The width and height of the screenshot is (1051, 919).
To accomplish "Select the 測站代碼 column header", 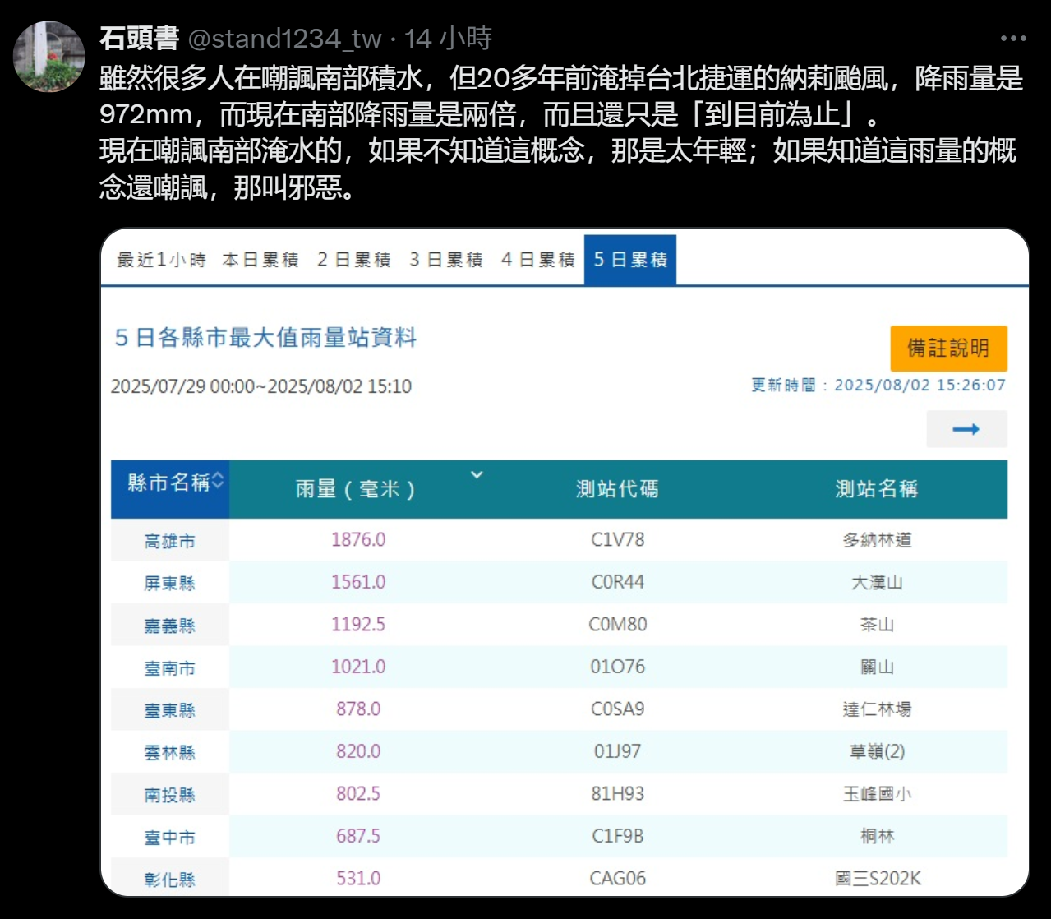I will pos(617,489).
